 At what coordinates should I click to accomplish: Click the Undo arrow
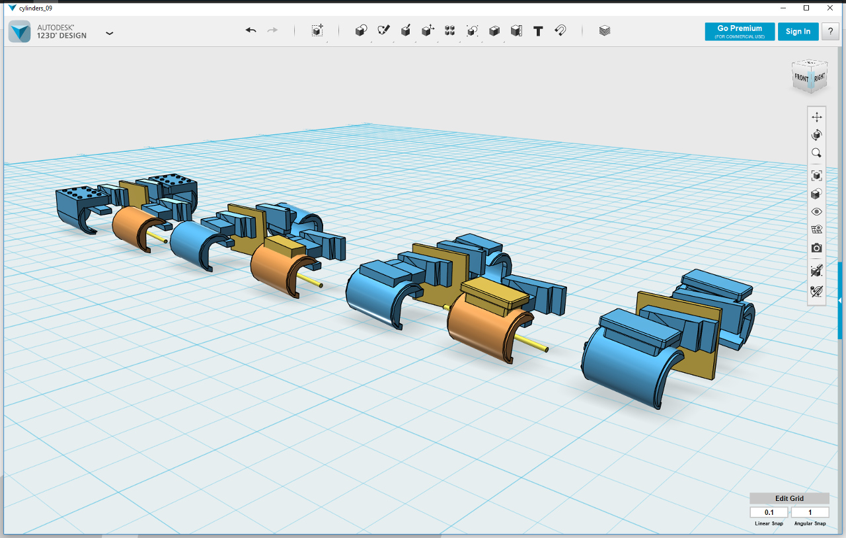pyautogui.click(x=250, y=30)
